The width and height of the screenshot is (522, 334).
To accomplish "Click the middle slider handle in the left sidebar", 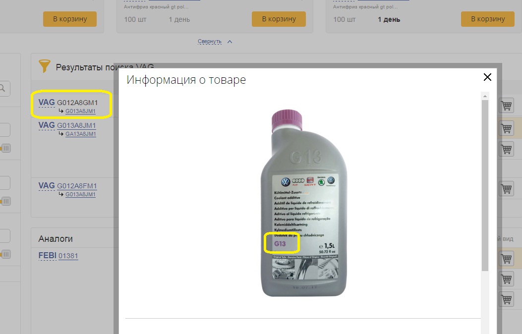I will (6, 201).
